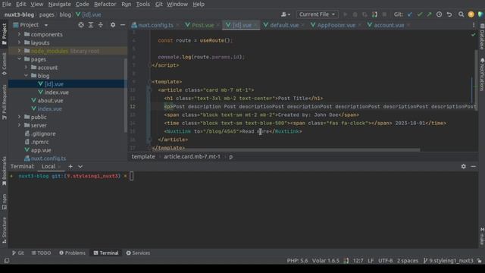
Task: Open the TODO tool window
Action: (x=41, y=253)
